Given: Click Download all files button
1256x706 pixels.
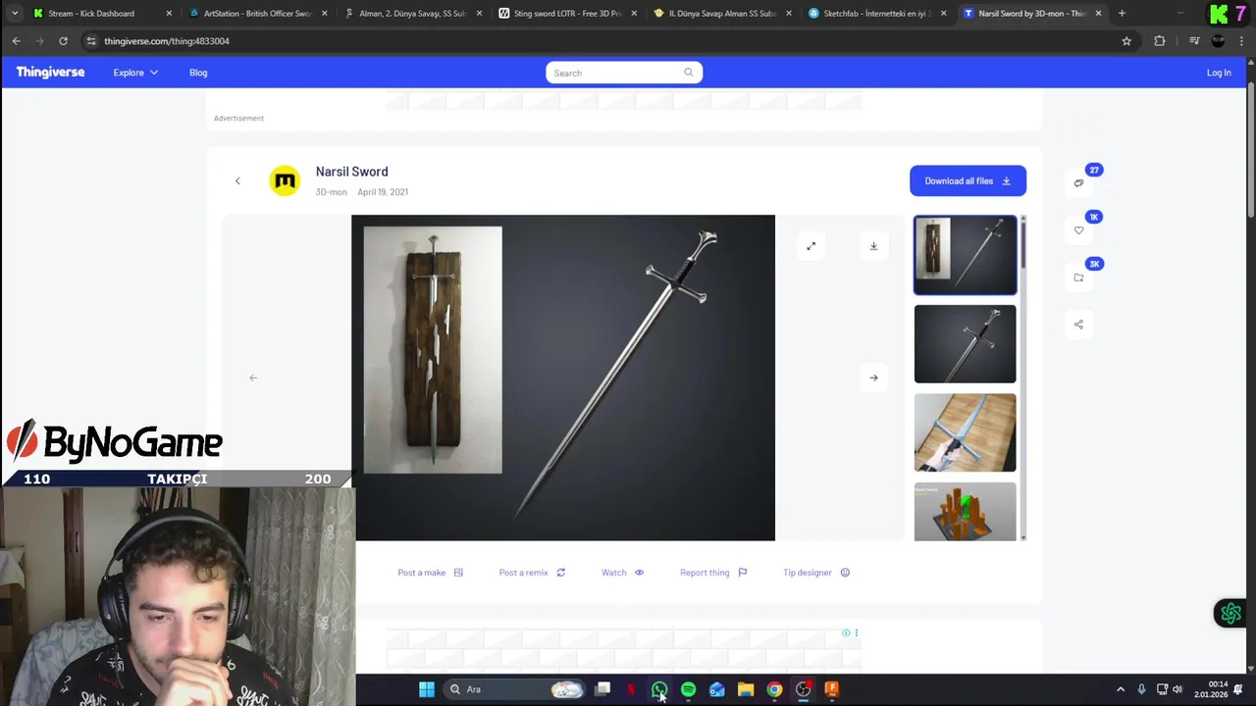Looking at the screenshot, I should [x=968, y=180].
